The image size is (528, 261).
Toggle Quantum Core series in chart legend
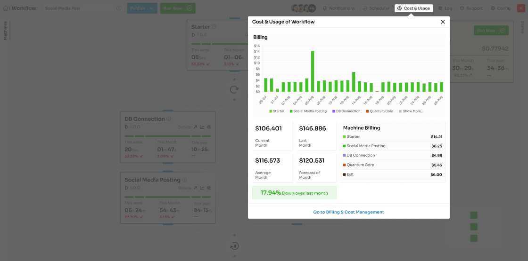click(379, 111)
